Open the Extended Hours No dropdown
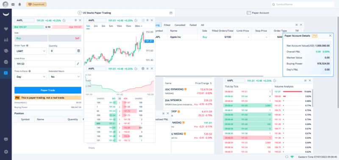Image resolution: width=339 pixels, height=160 pixels. pos(65,77)
